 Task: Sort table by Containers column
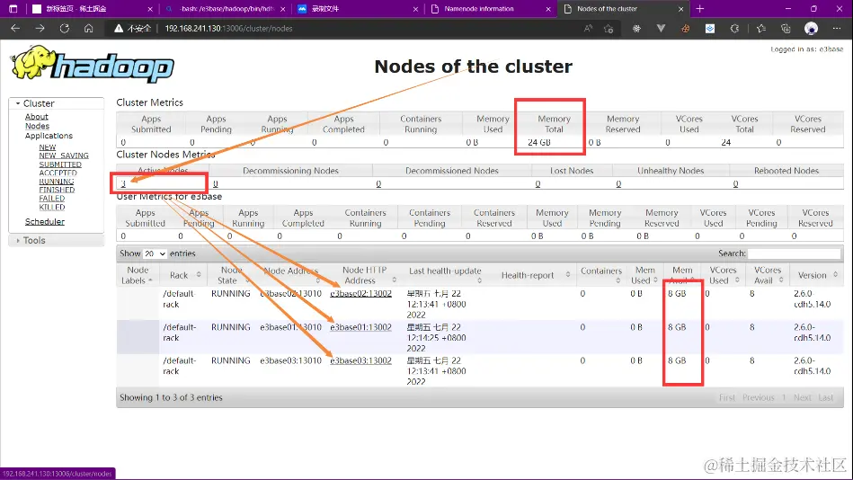coord(601,275)
